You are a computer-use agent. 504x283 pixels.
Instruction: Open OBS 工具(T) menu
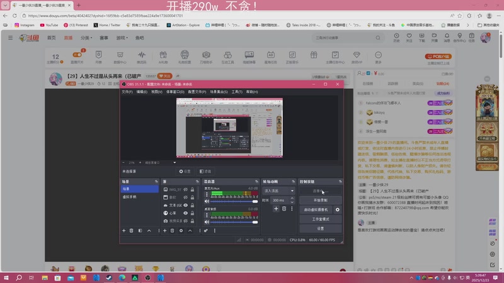point(237,92)
